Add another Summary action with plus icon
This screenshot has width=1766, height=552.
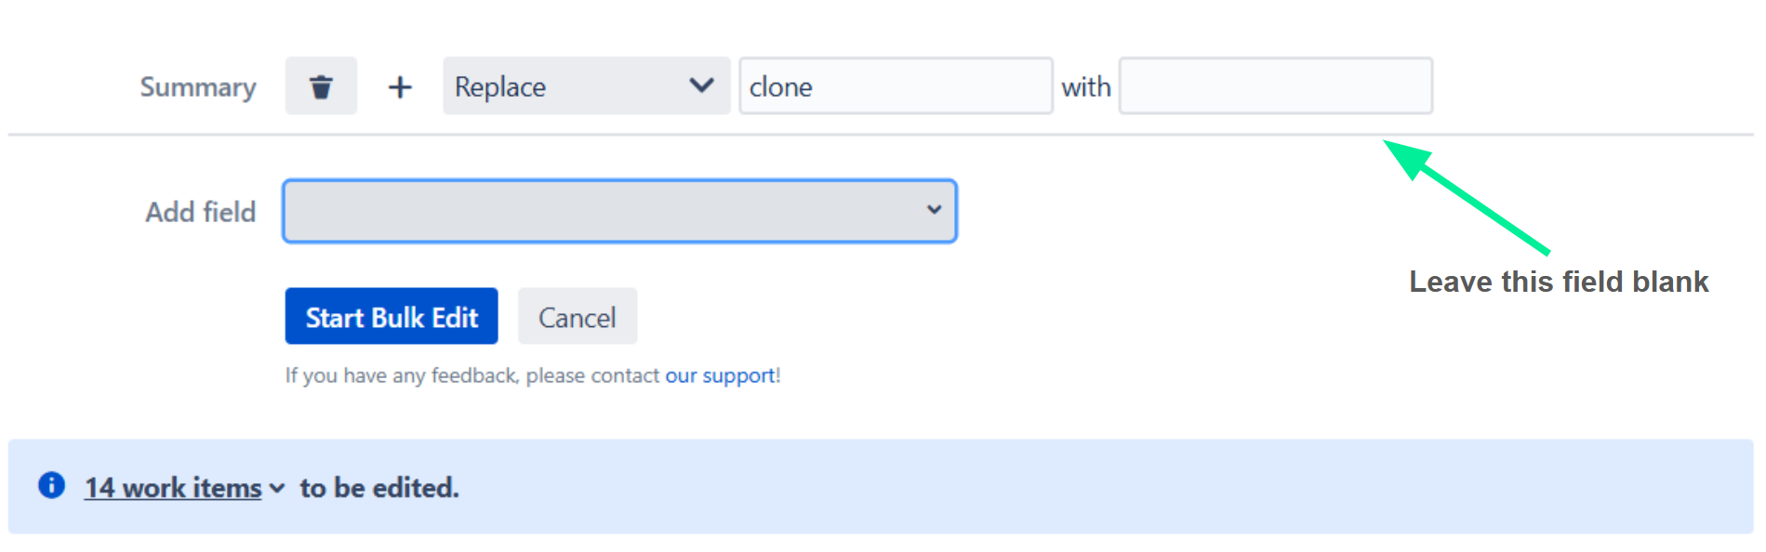(x=400, y=86)
